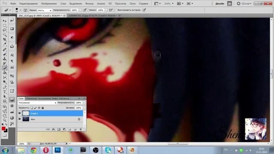The image size is (274, 154).
Task: Open the 'Заливка' fill arrow
Action: tap(84, 108)
